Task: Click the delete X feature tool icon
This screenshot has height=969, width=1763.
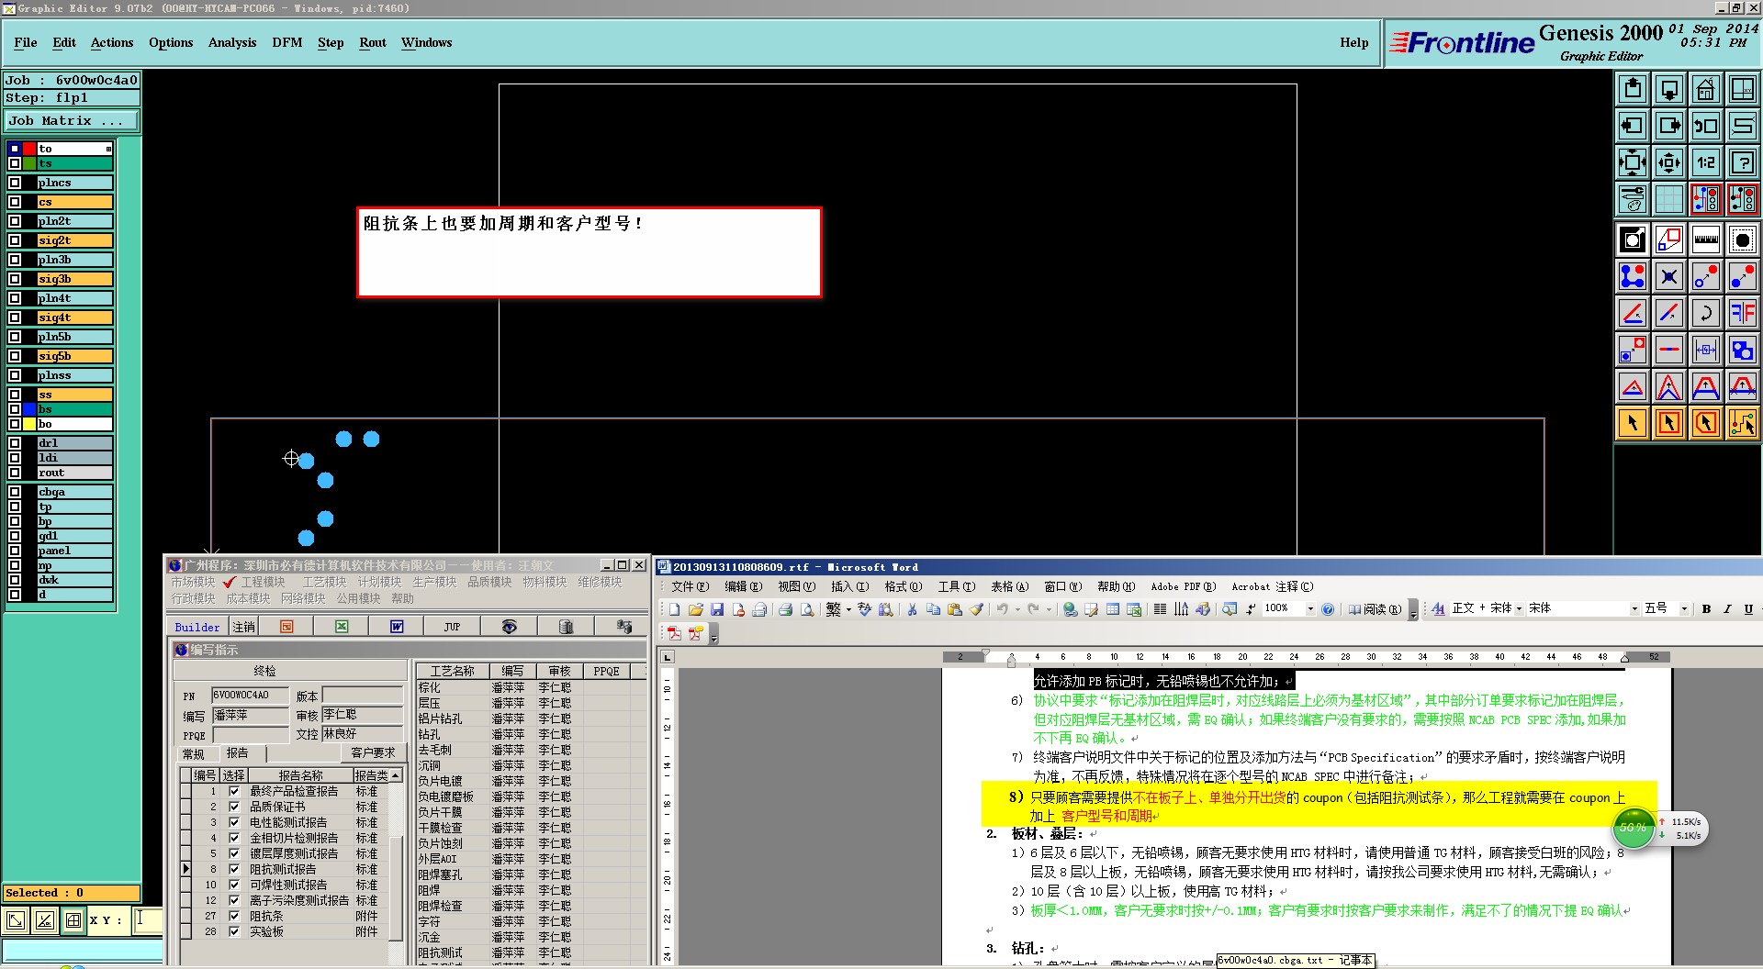Action: point(1668,276)
